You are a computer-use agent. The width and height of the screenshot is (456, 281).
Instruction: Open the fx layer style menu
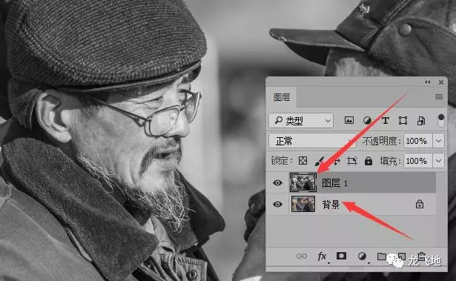[x=322, y=257]
